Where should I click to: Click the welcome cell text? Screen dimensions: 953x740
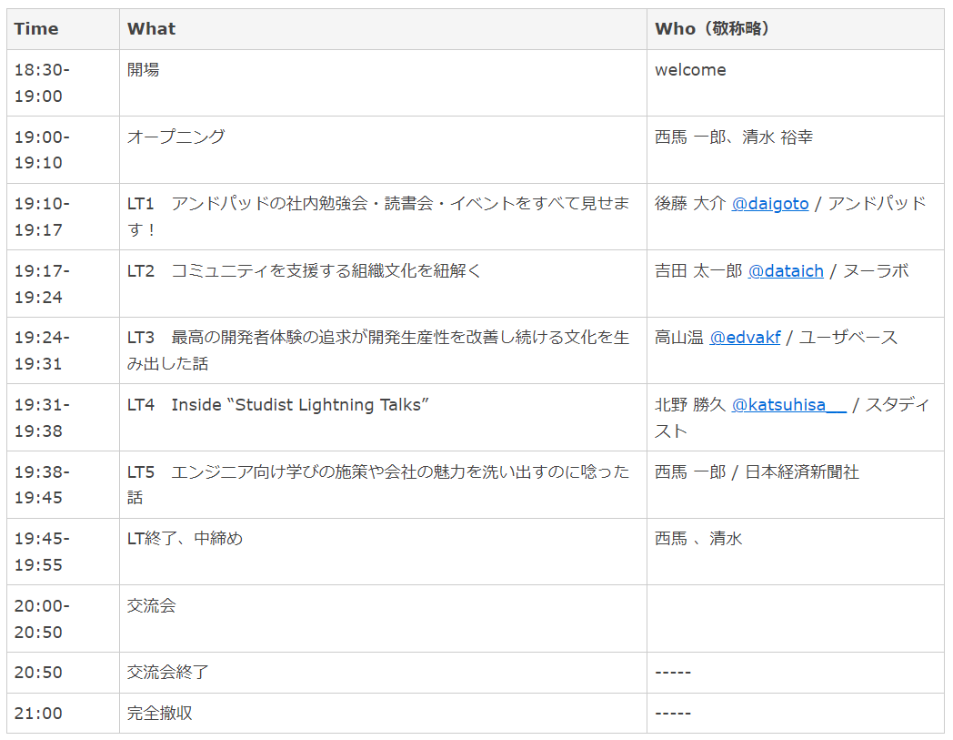click(690, 69)
